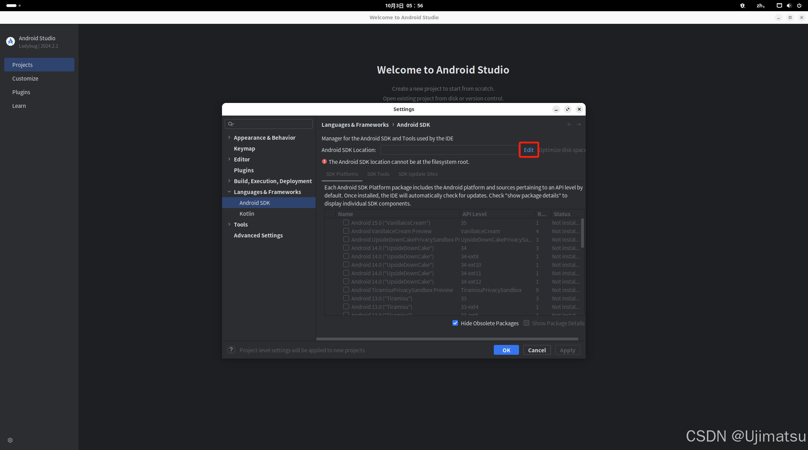Collapse Languages & Frameworks tree node

(x=229, y=192)
